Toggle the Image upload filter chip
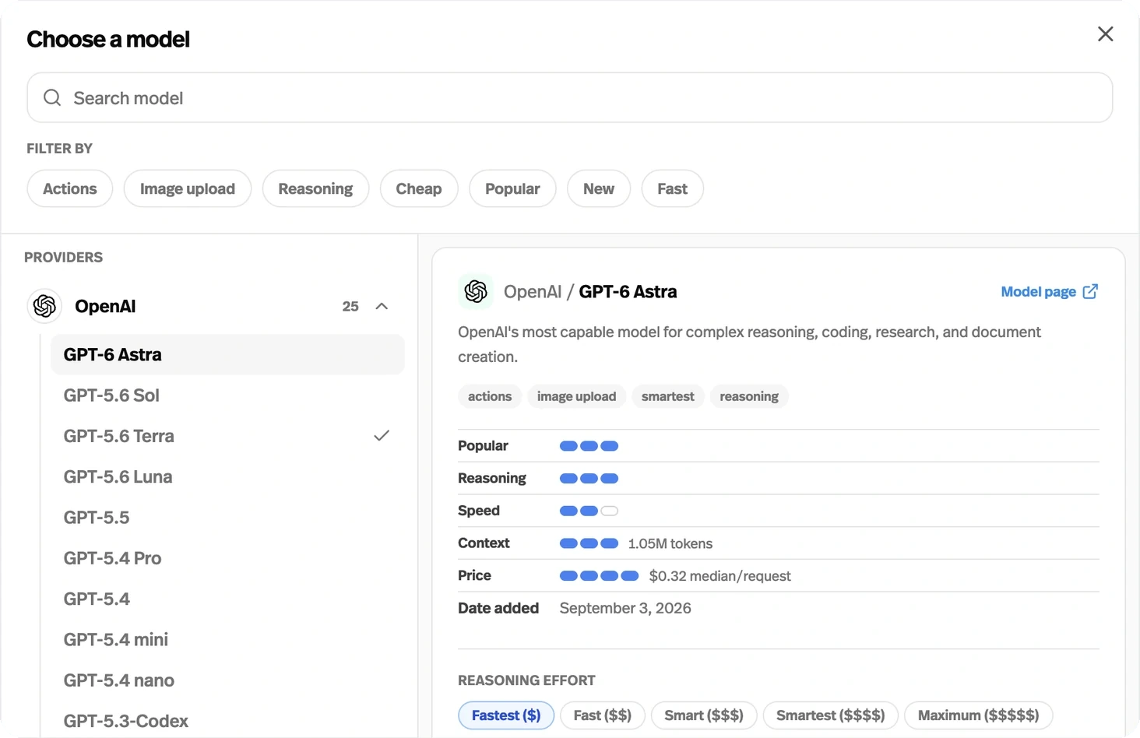The image size is (1140, 738). point(188,188)
